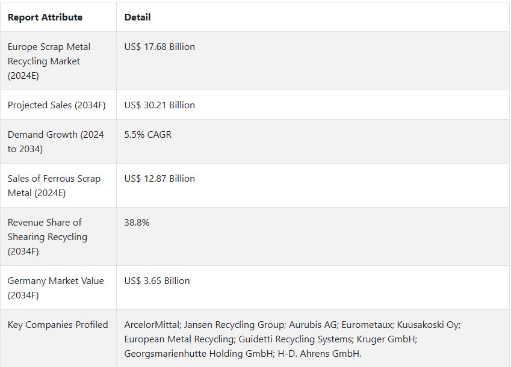Click the Sales of Ferrous Scrap Metal cell
Image resolution: width=511 pixels, height=367 pixels.
click(54, 186)
